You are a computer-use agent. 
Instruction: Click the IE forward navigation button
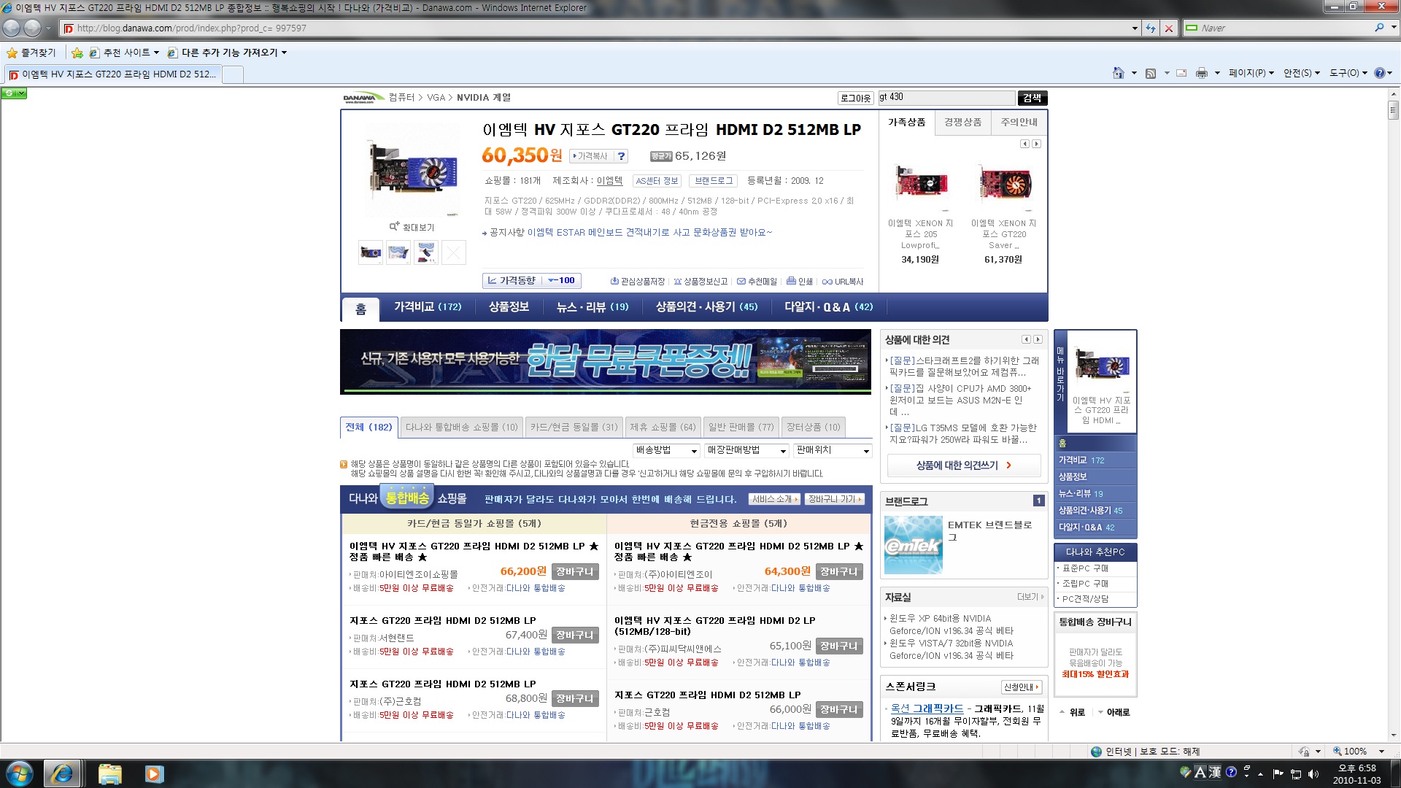[33, 28]
